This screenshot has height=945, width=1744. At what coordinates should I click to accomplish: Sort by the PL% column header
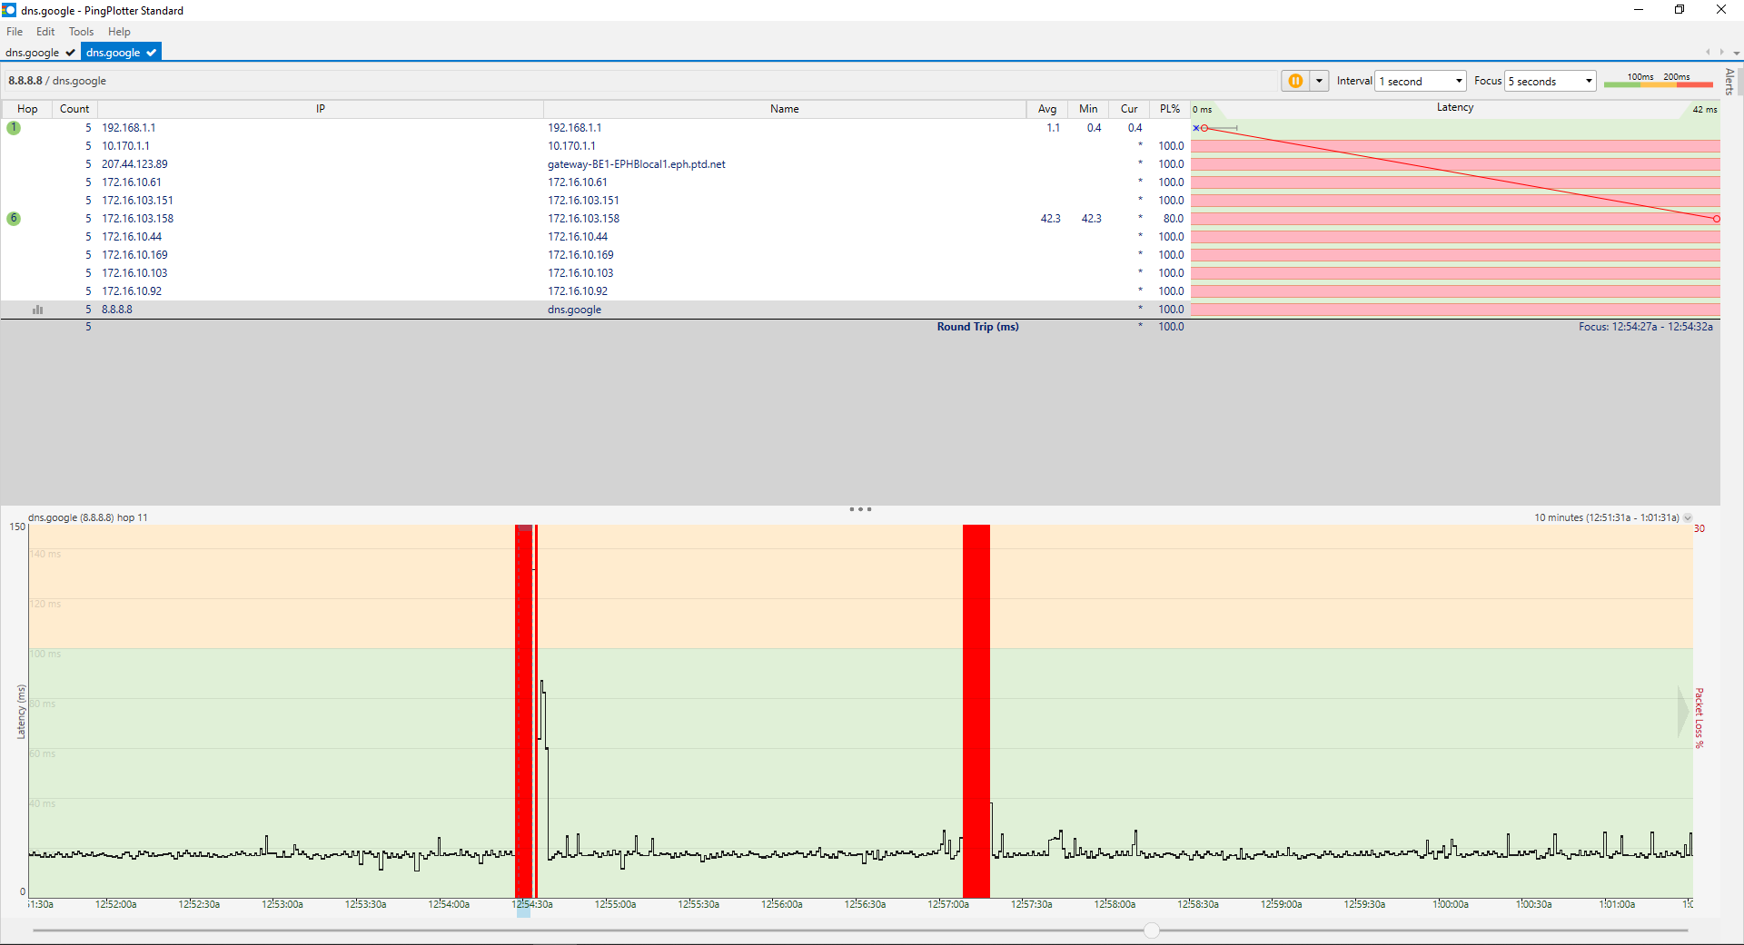(1169, 109)
